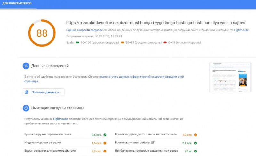The height and width of the screenshot is (156, 256).
Task: Click the orange 88 score gauge
Action: (x=42, y=33)
